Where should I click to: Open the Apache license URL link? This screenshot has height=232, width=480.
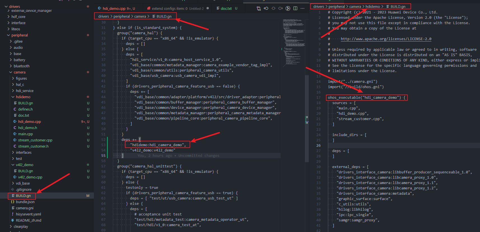coord(386,39)
